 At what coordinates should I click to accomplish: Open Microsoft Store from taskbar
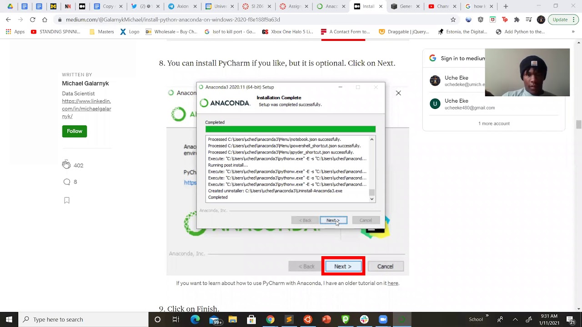pyautogui.click(x=251, y=319)
